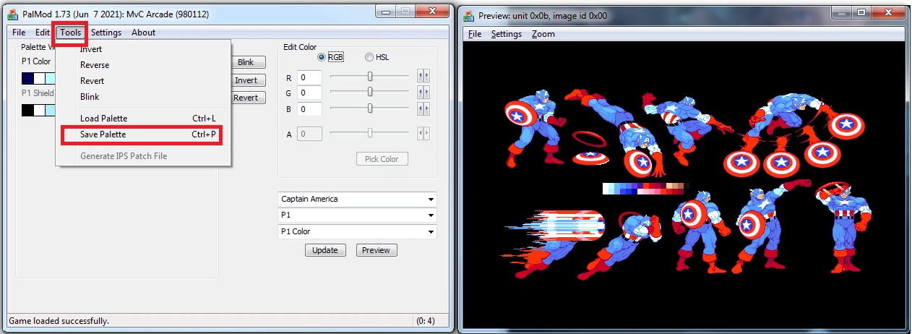
Task: Click the Update button
Action: pyautogui.click(x=325, y=250)
